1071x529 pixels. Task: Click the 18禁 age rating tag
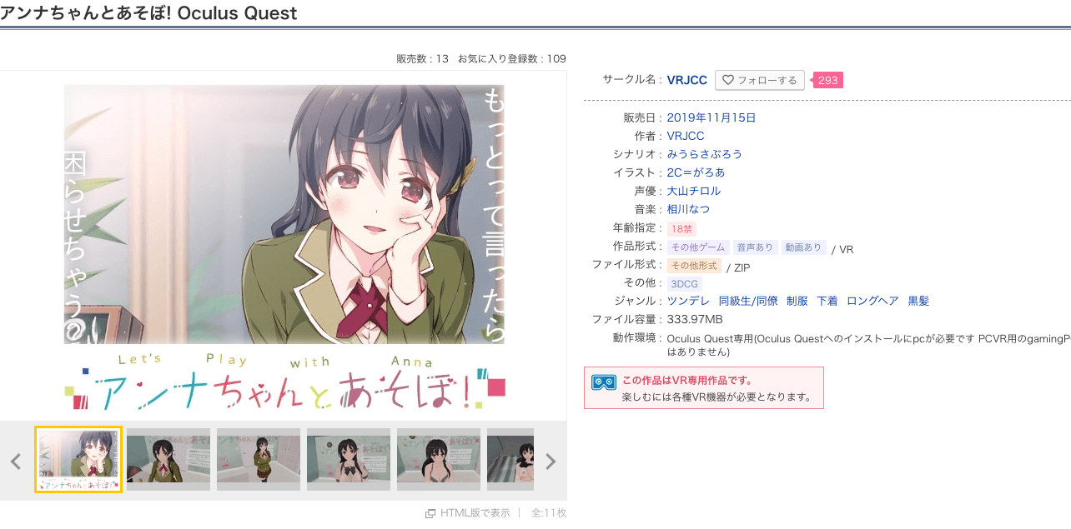pyautogui.click(x=681, y=228)
